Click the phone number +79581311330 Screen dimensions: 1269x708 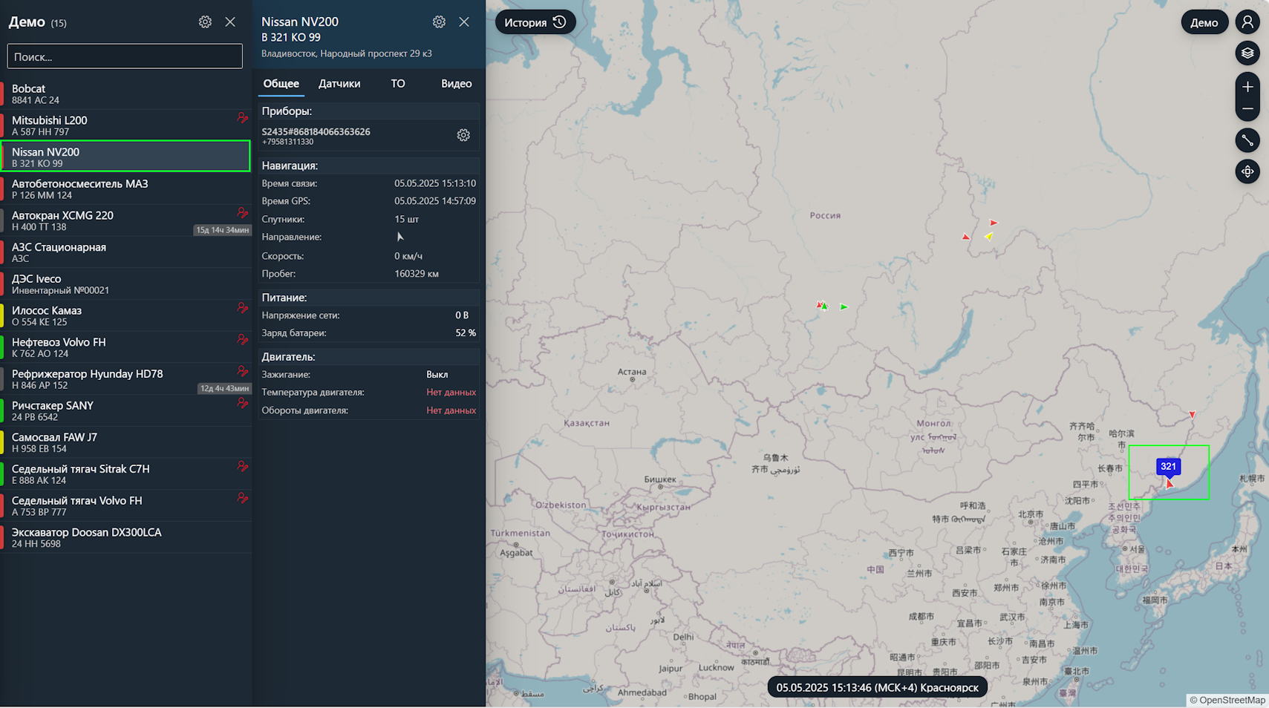click(287, 142)
